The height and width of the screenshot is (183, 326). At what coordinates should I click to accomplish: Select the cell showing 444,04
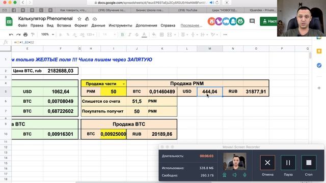[210, 91]
